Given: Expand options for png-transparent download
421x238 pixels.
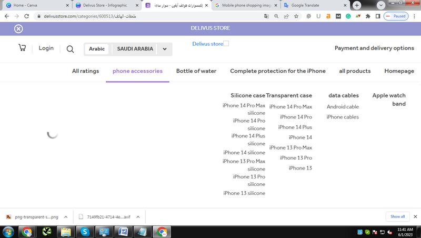Looking at the screenshot, I should tap(66, 217).
